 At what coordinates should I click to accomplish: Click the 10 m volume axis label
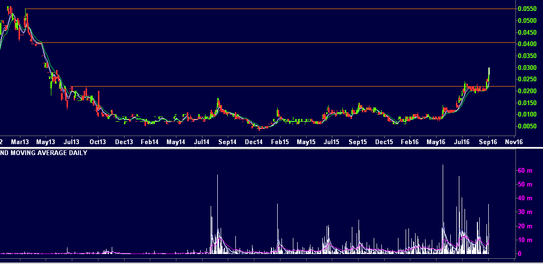[525, 240]
